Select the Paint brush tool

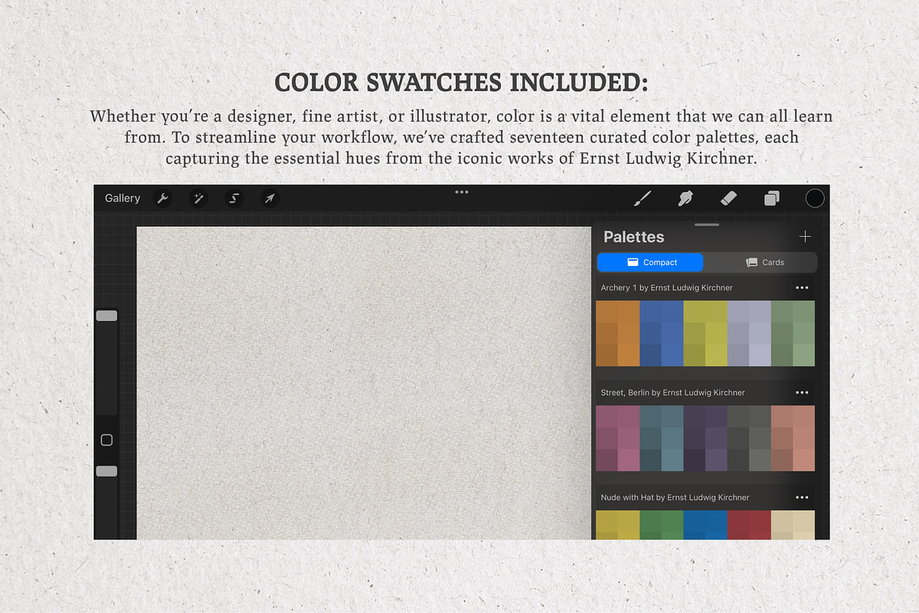(x=643, y=198)
